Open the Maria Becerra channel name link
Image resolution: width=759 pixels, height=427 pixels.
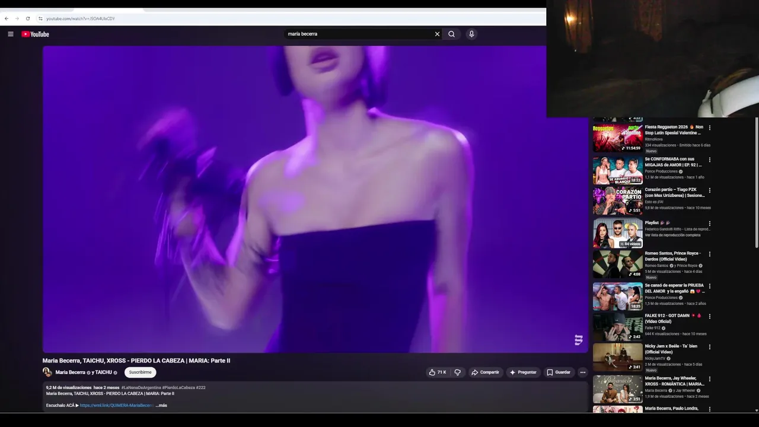(70, 372)
